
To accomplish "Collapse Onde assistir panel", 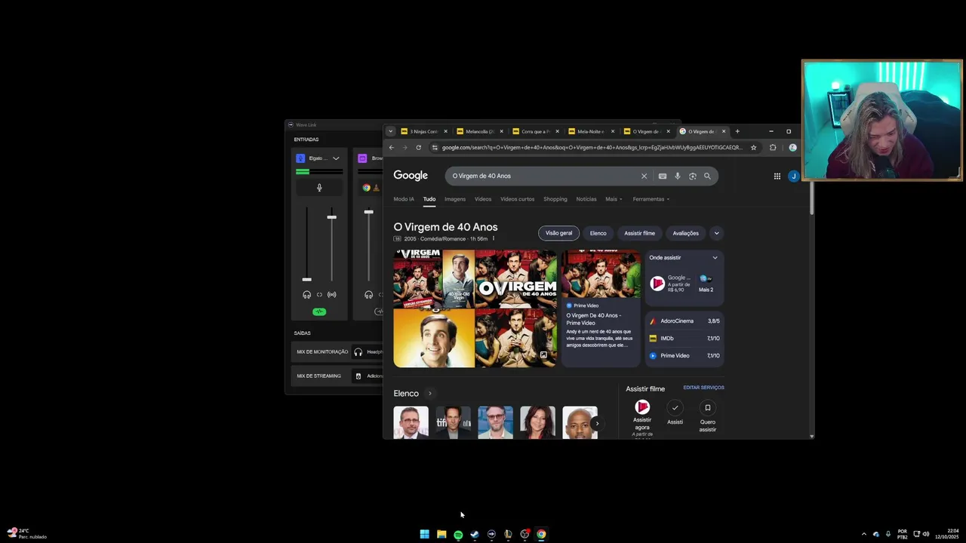I will pyautogui.click(x=715, y=258).
